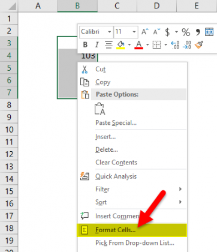The width and height of the screenshot is (217, 252).
Task: Choose Clear Contents from the menu
Action: pos(116,163)
